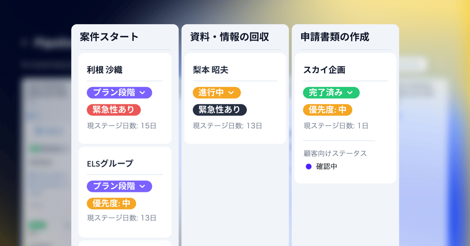Click 優先度: 中 tag on スカイ企画 card

pos(328,110)
